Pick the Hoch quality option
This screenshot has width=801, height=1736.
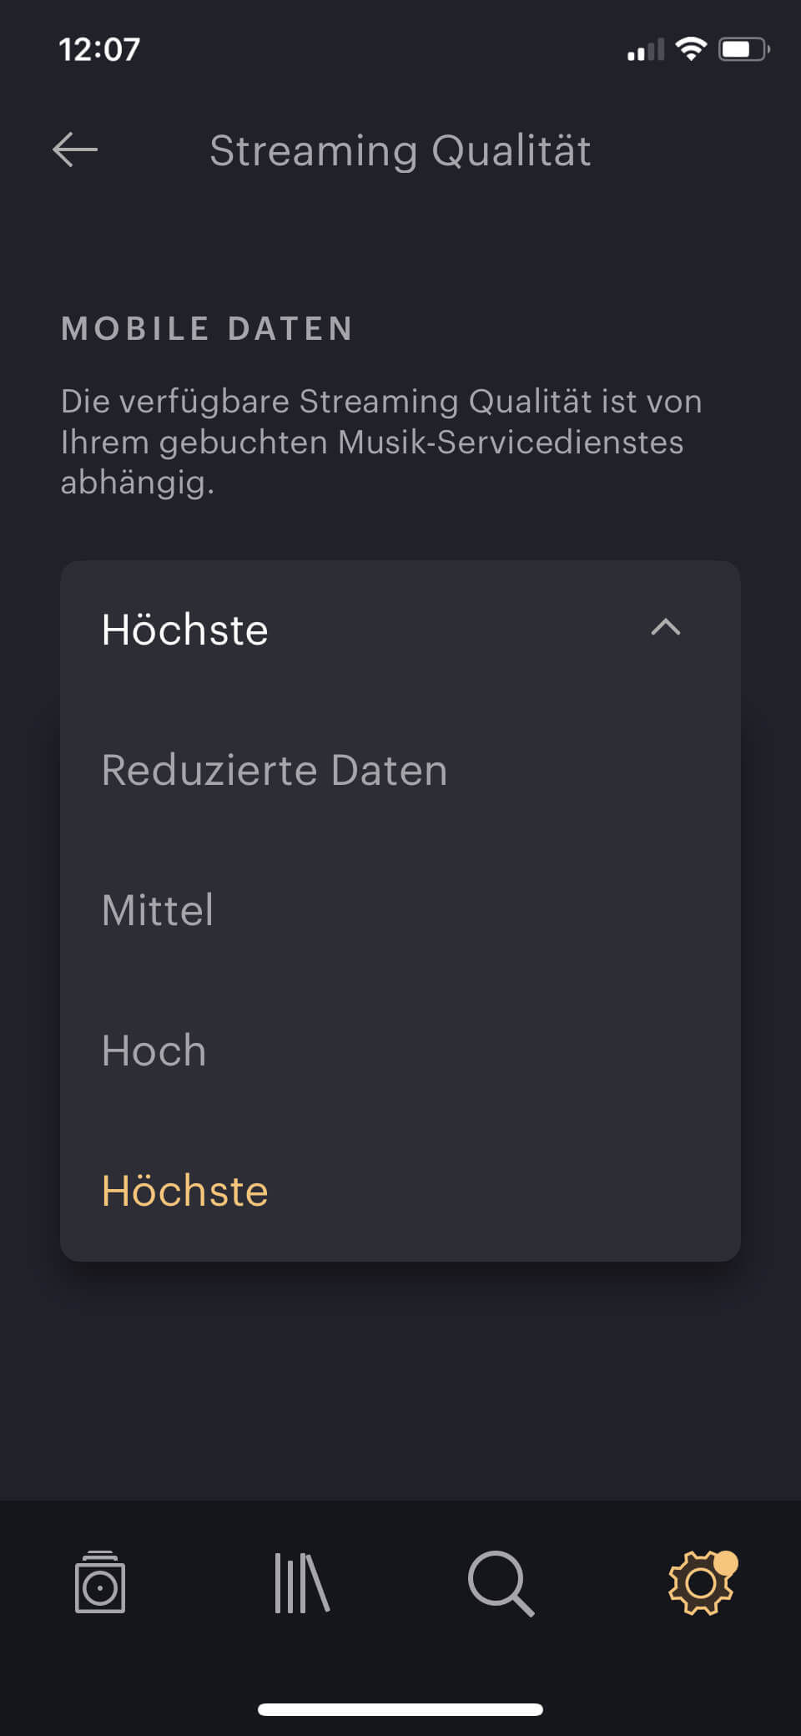154,1050
